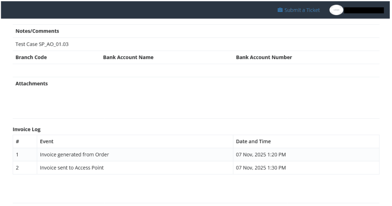Screen dimensions: 392x206
Task: Click the Notes/Comments heading
Action: (x=37, y=31)
